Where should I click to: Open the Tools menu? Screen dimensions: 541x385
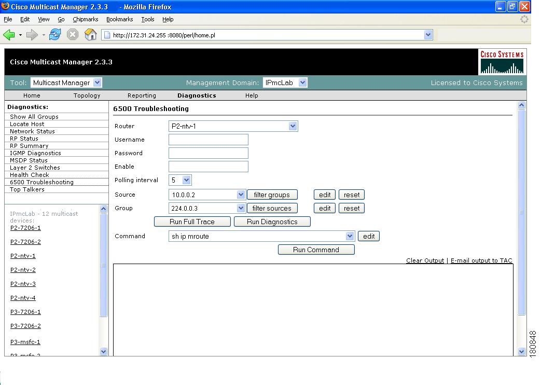148,19
